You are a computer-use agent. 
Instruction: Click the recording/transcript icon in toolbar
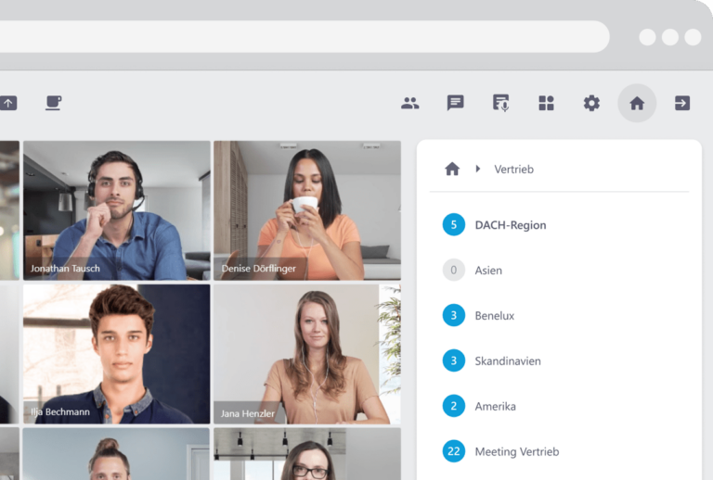(x=500, y=103)
